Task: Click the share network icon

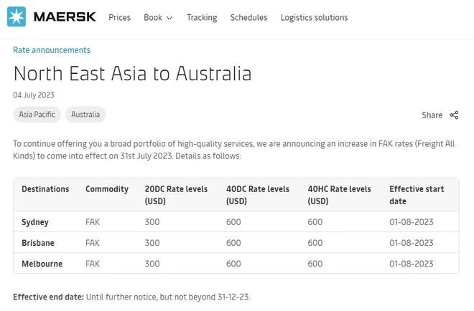Action: [x=454, y=115]
